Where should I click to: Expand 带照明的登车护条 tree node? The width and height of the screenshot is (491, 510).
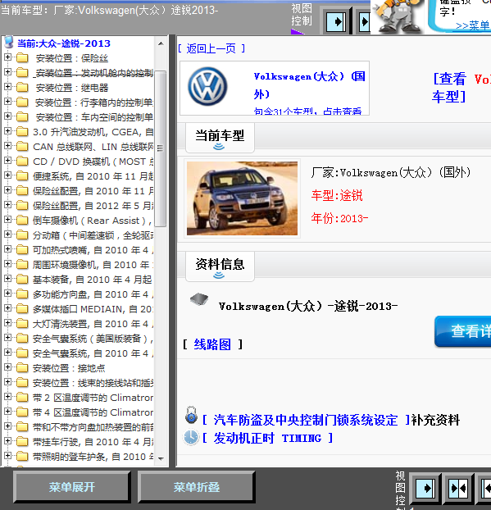7,456
